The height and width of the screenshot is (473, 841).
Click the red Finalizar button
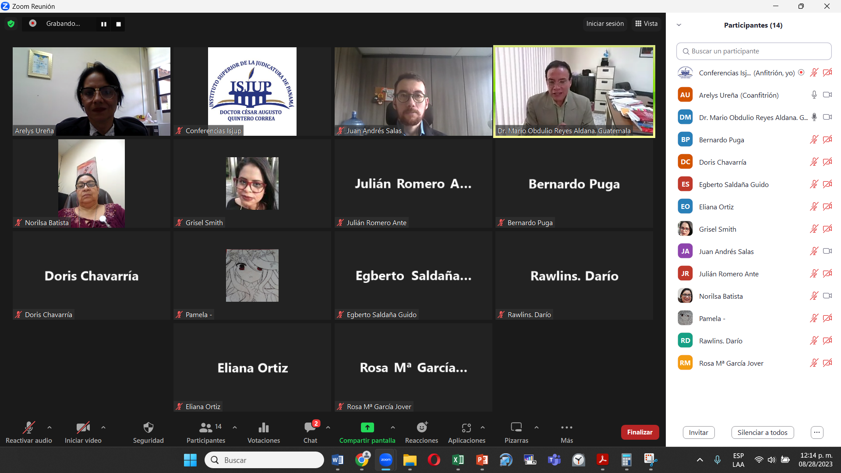(x=640, y=432)
